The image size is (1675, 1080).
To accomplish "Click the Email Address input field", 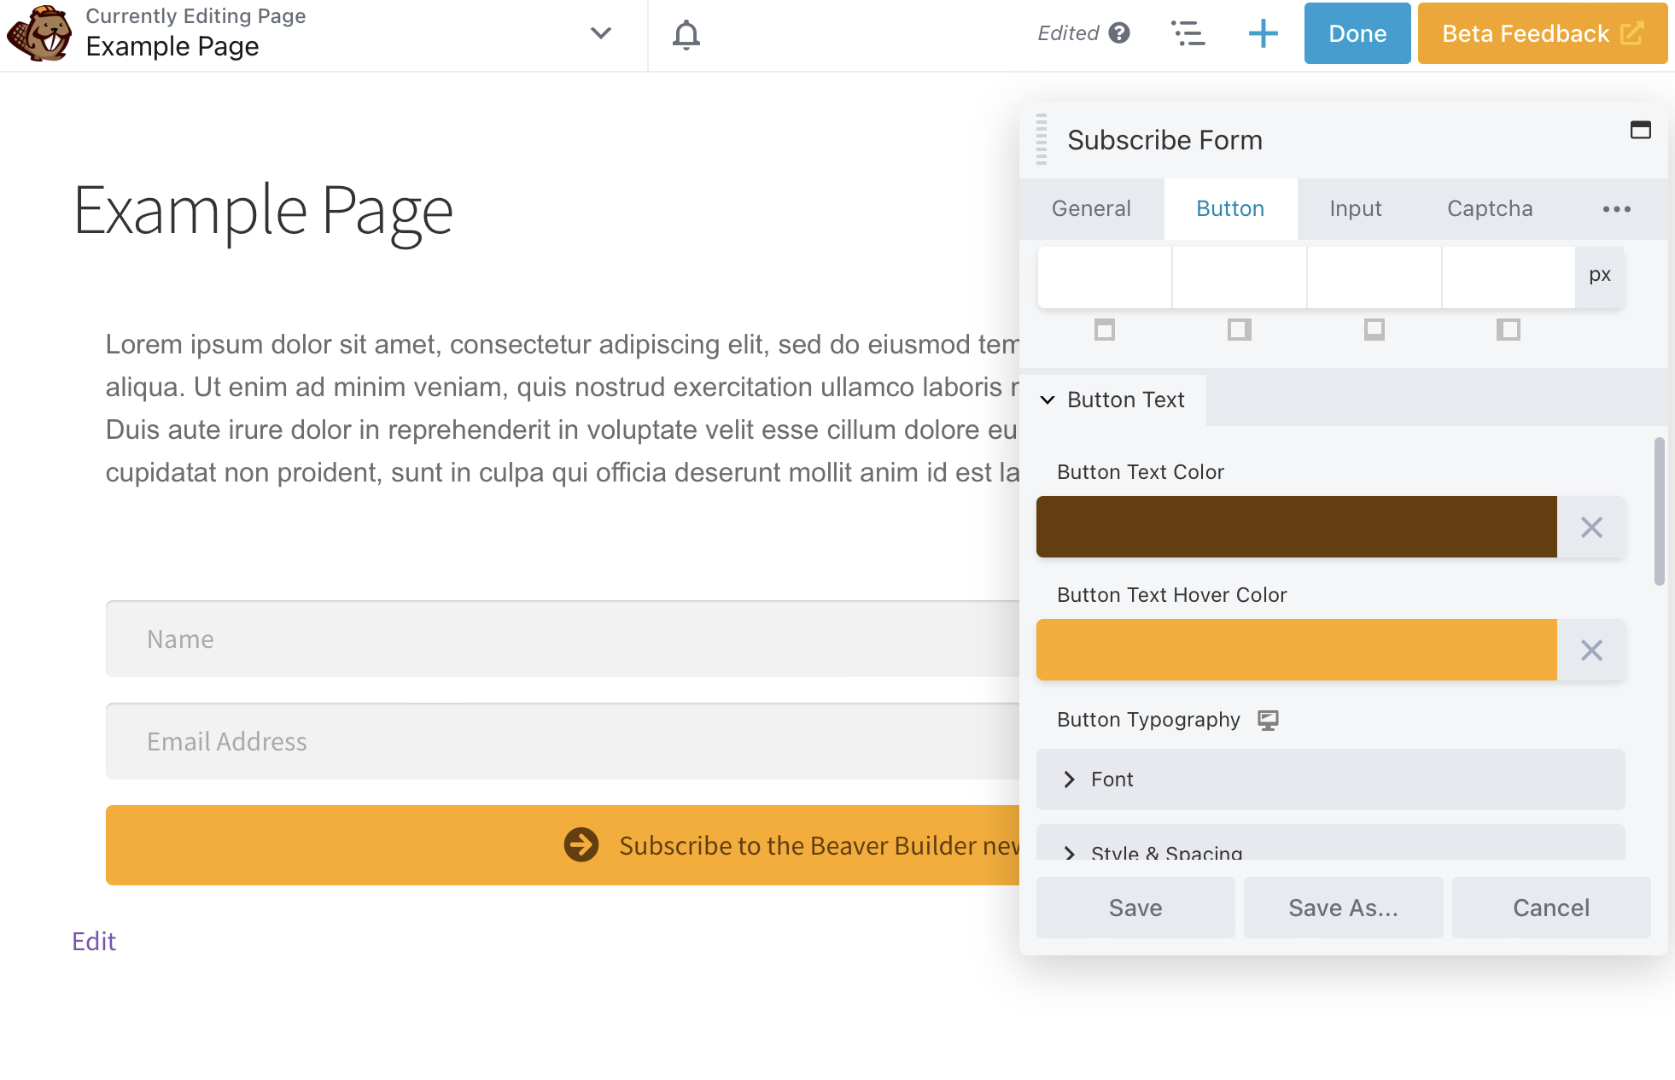I will click(x=563, y=741).
